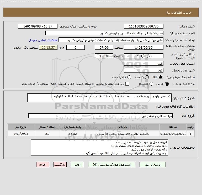The width and height of the screenshot is (202, 195).
Task: Click the buyer notes text area
Action: 99,147
